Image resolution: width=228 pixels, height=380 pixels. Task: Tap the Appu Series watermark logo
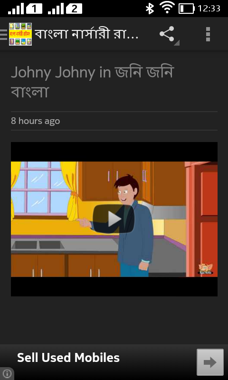coord(206,269)
